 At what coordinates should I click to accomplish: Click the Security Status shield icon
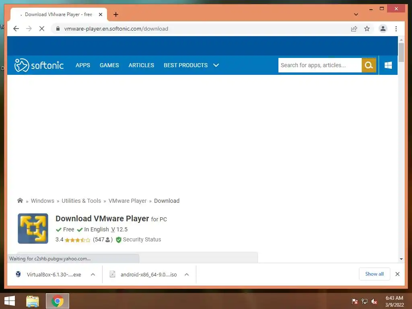coord(119,240)
